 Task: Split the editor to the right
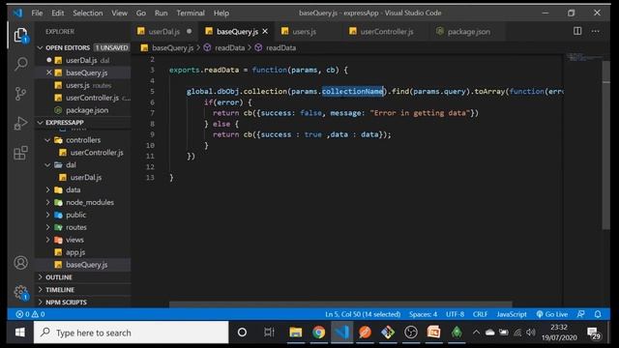[577, 31]
